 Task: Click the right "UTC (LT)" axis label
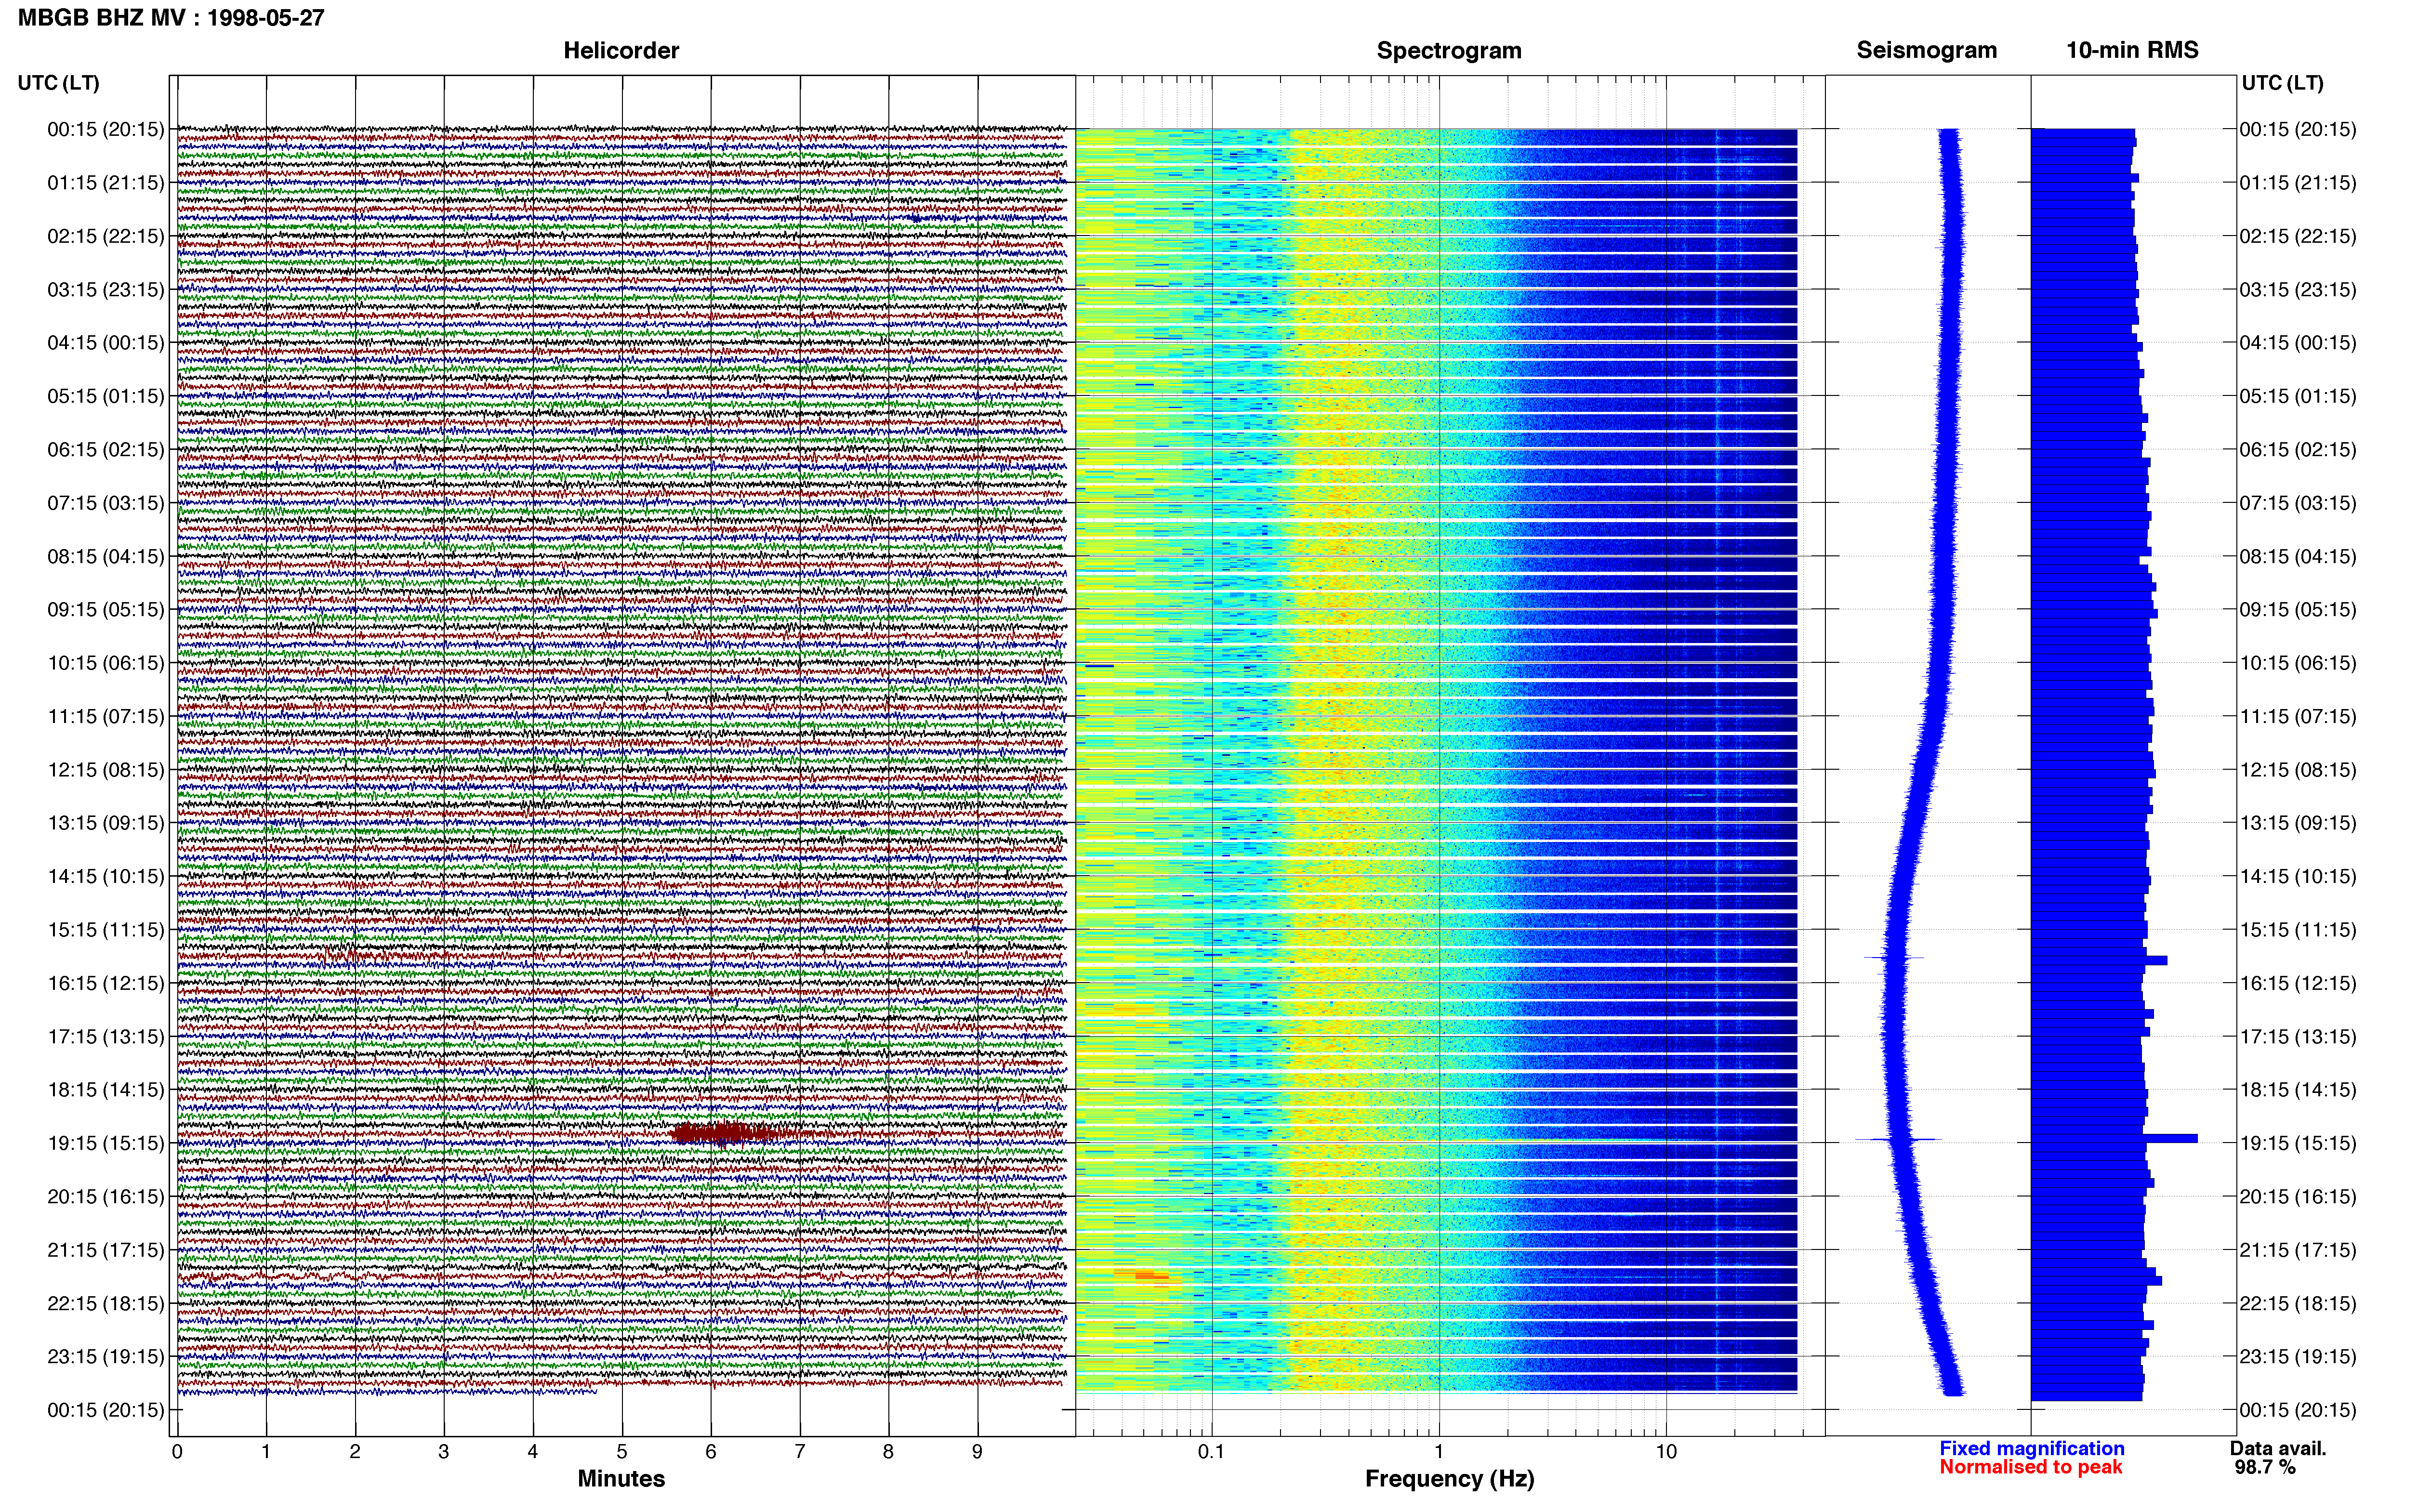pyautogui.click(x=2282, y=83)
